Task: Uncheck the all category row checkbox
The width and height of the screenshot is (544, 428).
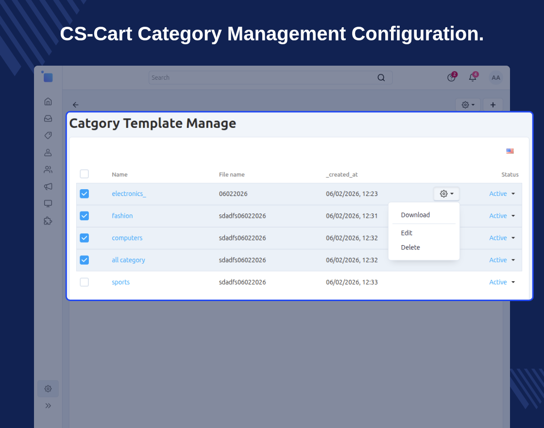Action: [x=85, y=260]
